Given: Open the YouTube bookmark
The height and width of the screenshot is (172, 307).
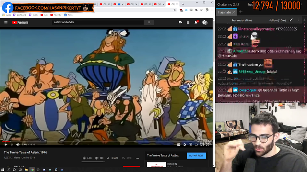Looking at the screenshot, I should [56, 15].
